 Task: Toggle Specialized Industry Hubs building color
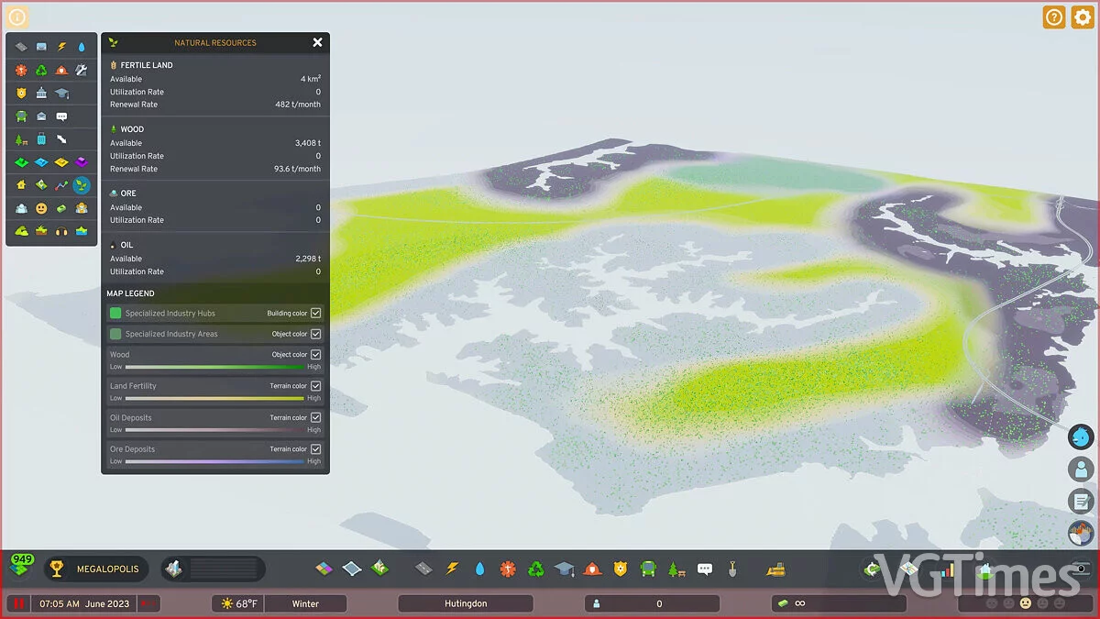click(x=315, y=312)
